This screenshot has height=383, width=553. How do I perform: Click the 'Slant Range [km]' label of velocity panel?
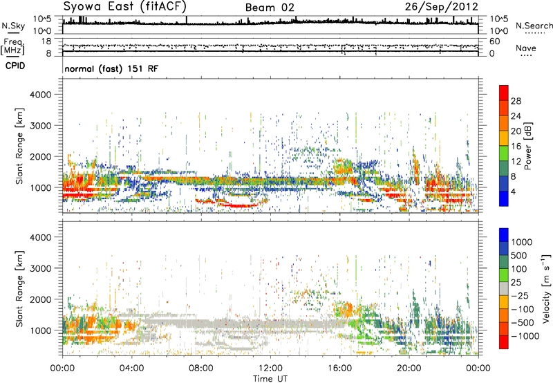tap(19, 289)
